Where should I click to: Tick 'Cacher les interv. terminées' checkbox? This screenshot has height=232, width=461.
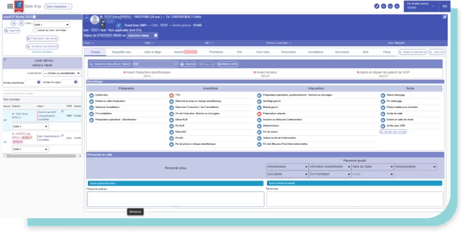point(35,30)
